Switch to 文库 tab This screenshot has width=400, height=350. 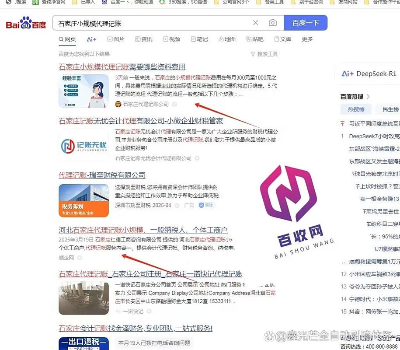click(283, 39)
